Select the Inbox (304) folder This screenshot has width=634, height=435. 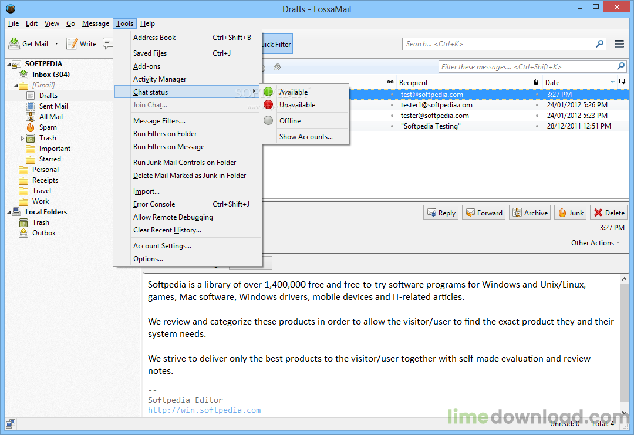51,75
